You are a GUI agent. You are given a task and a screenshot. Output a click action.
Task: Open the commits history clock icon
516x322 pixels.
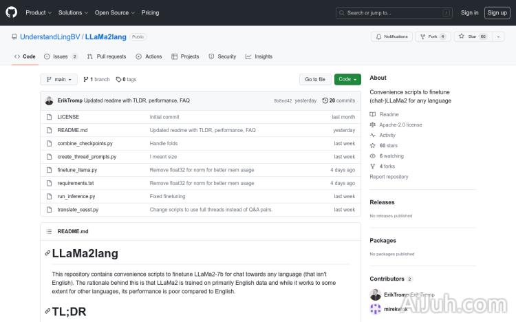pyautogui.click(x=325, y=100)
